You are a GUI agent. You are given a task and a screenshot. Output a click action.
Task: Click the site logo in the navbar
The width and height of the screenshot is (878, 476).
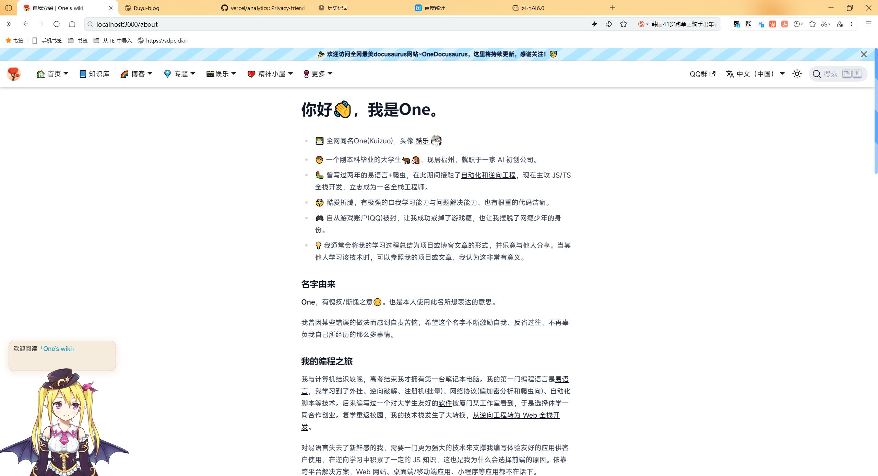click(x=14, y=74)
